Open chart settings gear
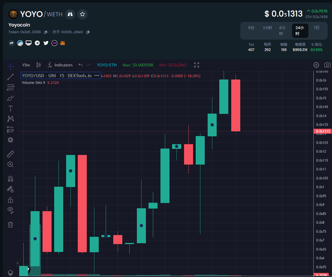The width and height of the screenshot is (332, 277). (x=316, y=65)
